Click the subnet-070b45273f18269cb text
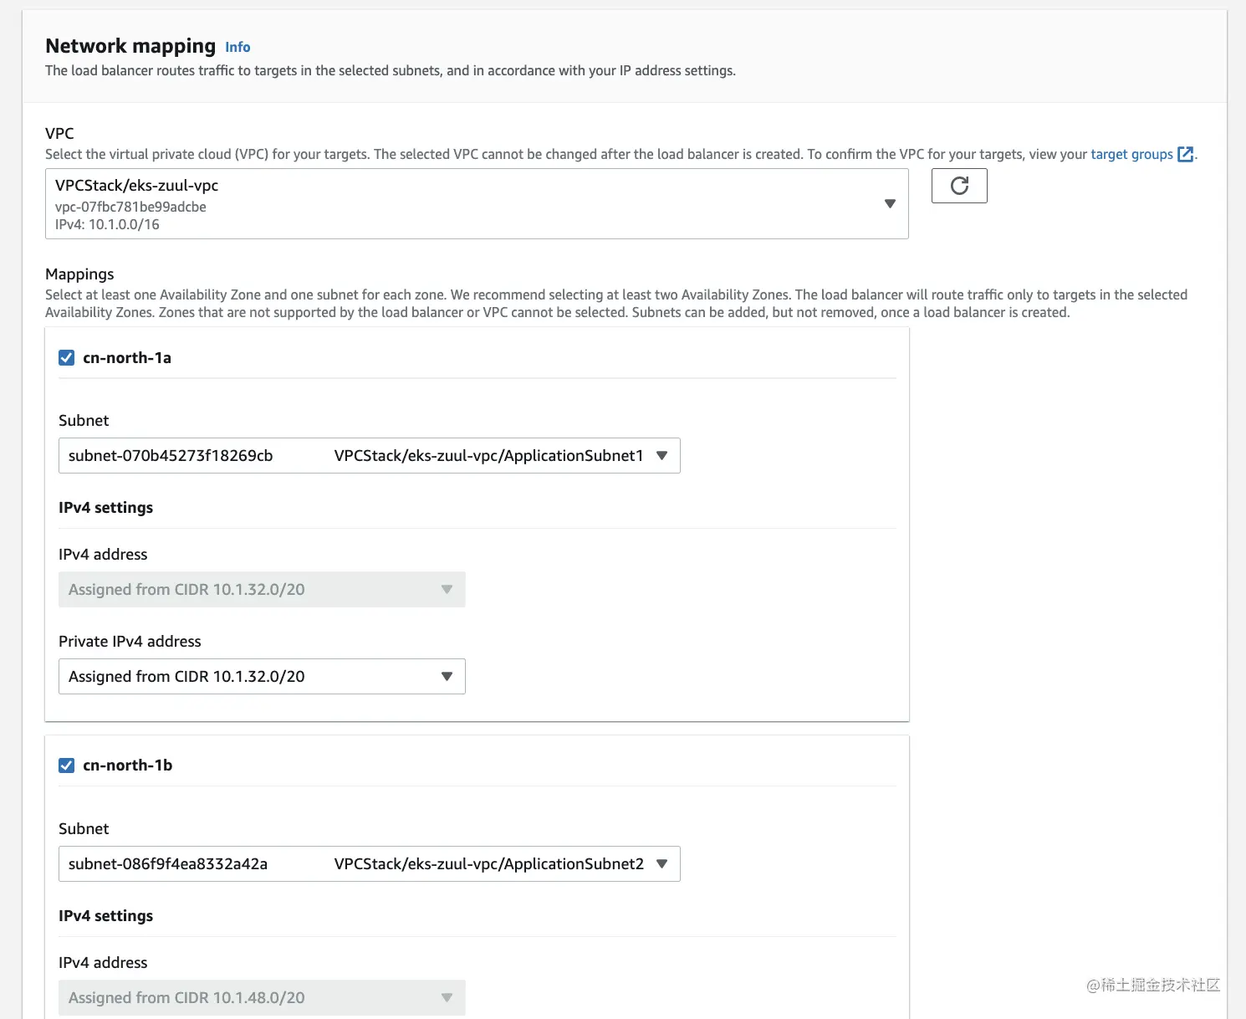The width and height of the screenshot is (1246, 1019). tap(171, 456)
